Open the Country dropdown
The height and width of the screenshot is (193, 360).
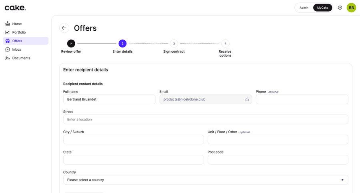pyautogui.click(x=206, y=180)
